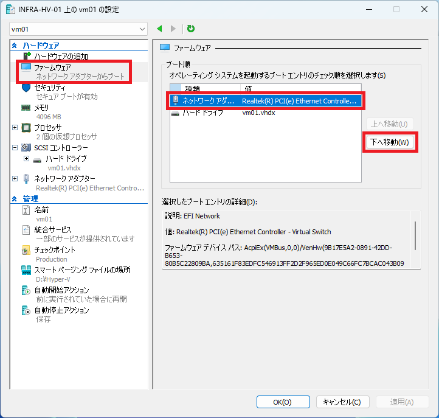This screenshot has width=439, height=418.
Task: Click the 下へ移動(W) button
Action: (x=389, y=142)
